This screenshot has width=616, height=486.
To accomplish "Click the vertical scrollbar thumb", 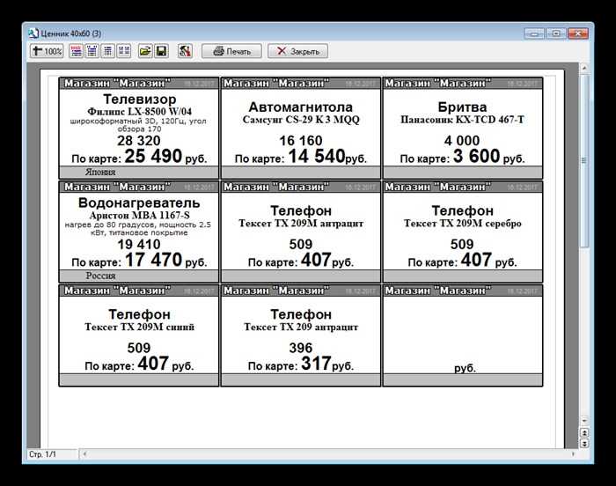I will 584,161.
